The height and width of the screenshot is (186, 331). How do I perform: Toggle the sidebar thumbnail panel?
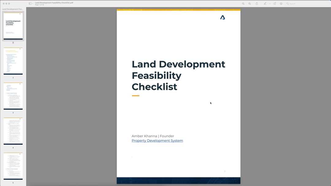click(x=30, y=3)
